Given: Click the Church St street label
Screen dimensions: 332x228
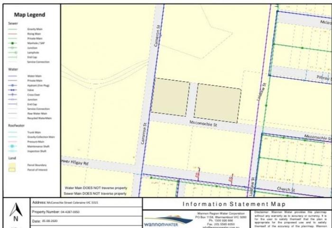Looking at the screenshot, I should click(286, 189).
